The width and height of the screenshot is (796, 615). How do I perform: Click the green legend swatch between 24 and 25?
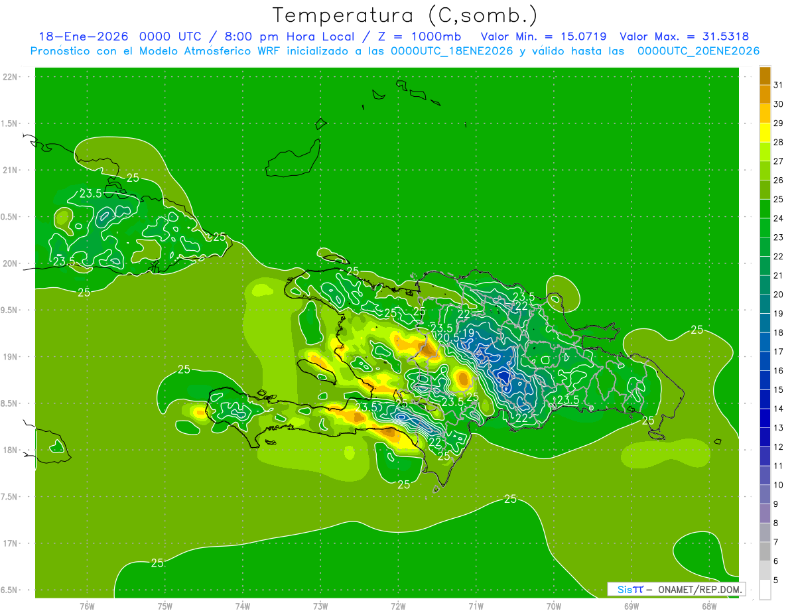tap(765, 209)
